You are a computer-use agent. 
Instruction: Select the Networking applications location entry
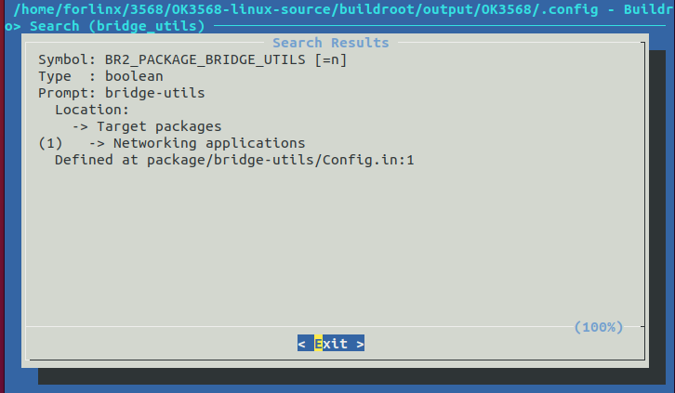click(208, 144)
